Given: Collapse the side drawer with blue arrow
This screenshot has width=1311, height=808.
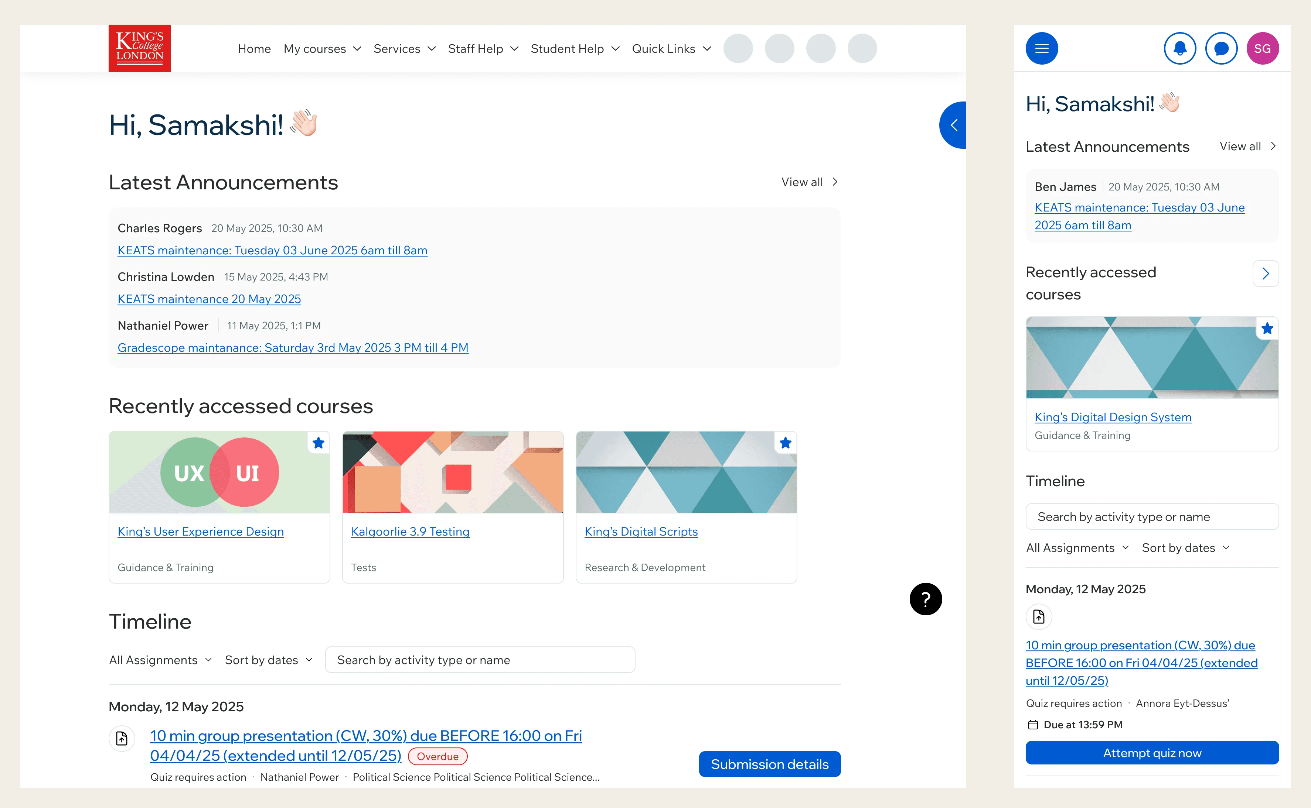Looking at the screenshot, I should 953,125.
